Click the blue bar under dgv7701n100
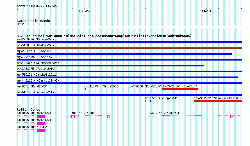Screen dimensions: 250x146 [x=129, y=60]
